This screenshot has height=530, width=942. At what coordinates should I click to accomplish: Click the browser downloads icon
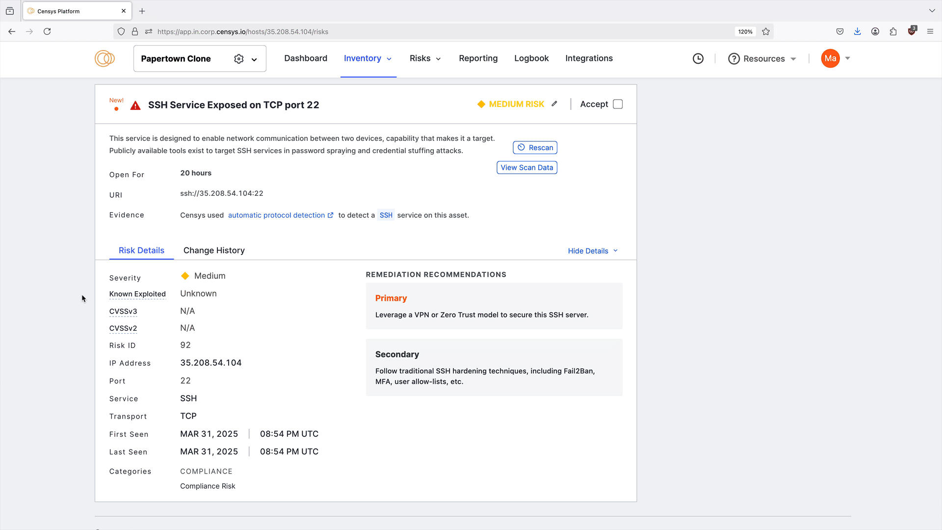[x=857, y=32]
